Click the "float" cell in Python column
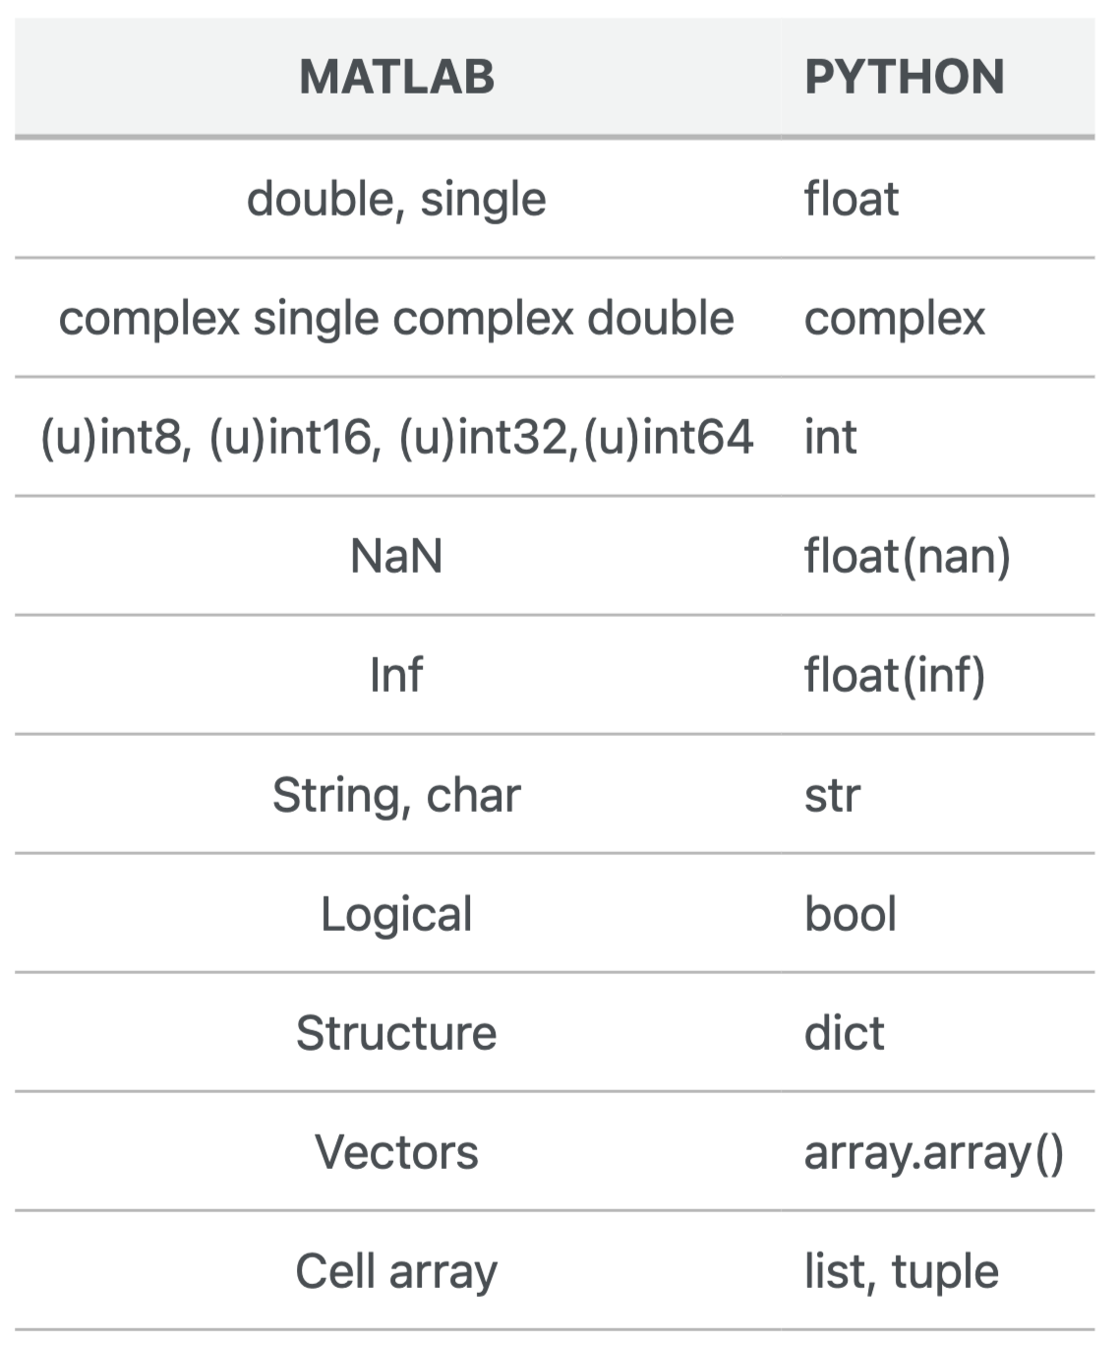 pos(852,199)
